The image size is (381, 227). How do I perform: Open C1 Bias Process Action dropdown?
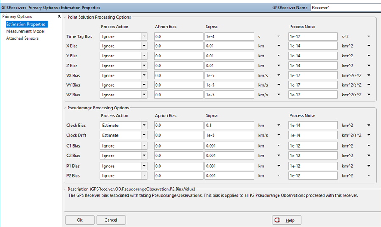click(144, 146)
